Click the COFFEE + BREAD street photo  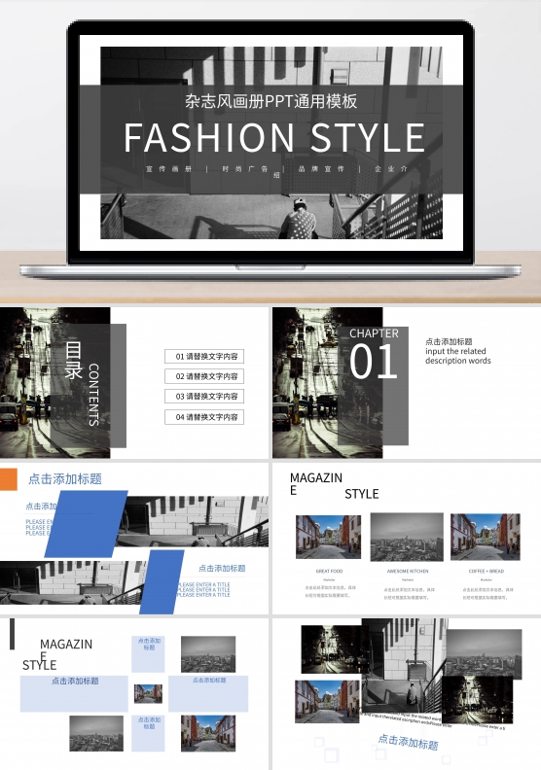click(x=486, y=537)
